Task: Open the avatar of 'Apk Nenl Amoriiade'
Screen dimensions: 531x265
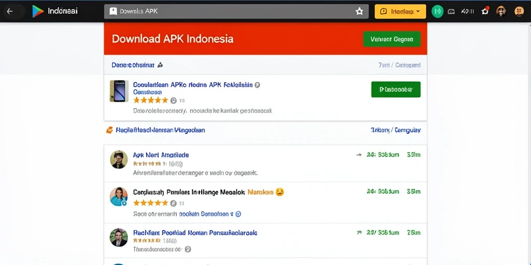Action: tap(119, 159)
